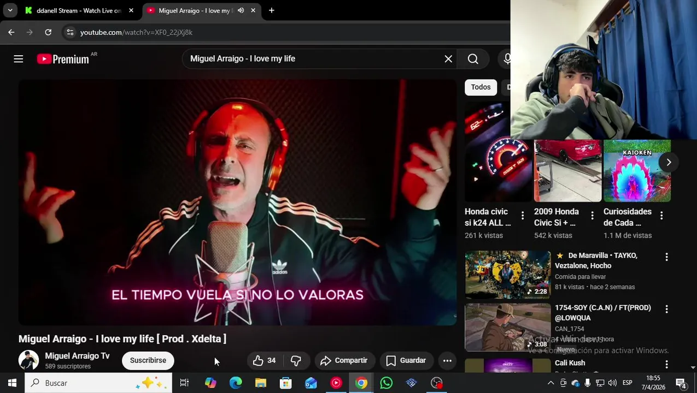The image size is (697, 393).
Task: Select the Todos filter chip
Action: pos(481,87)
